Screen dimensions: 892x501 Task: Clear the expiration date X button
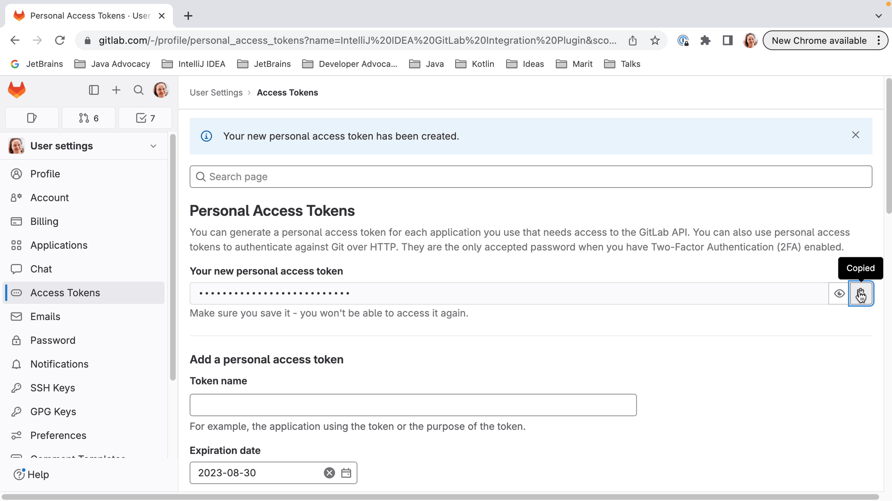click(329, 472)
